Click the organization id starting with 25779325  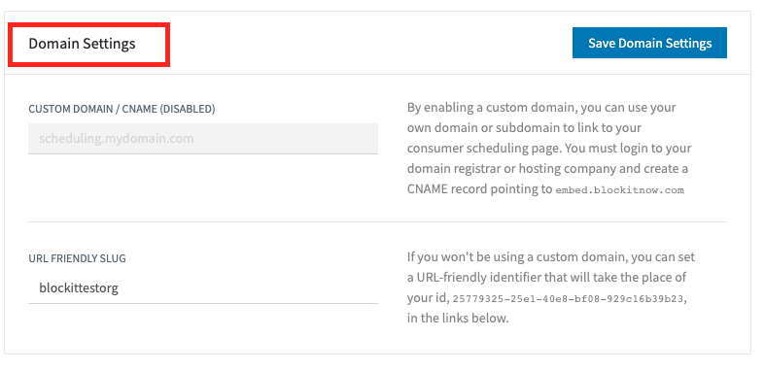coord(568,298)
